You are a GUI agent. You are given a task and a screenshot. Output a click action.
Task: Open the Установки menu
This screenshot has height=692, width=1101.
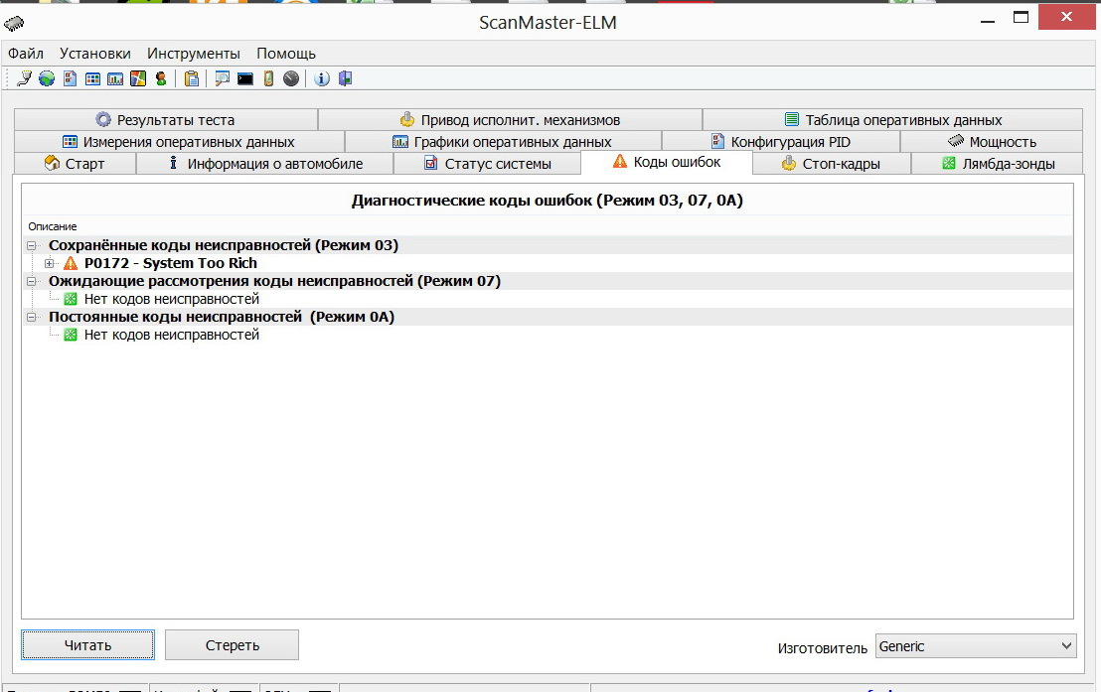(x=94, y=54)
